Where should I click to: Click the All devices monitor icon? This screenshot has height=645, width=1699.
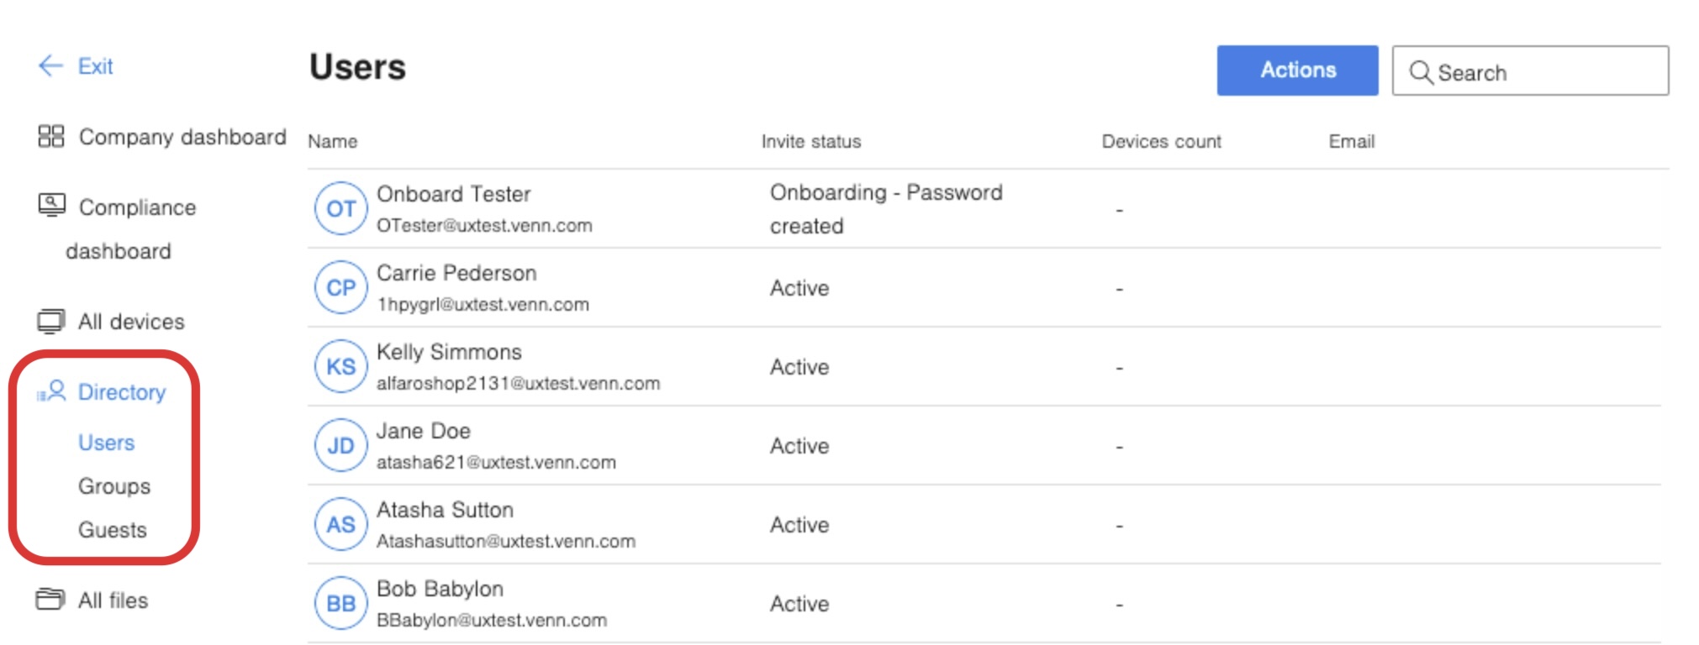click(x=52, y=320)
